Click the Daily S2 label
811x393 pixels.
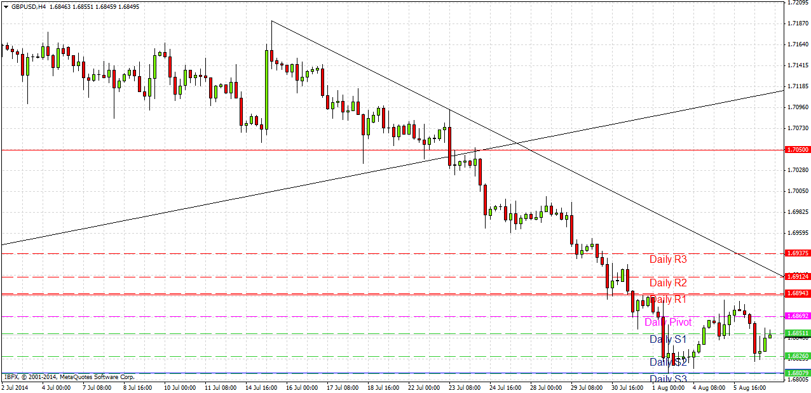668,362
